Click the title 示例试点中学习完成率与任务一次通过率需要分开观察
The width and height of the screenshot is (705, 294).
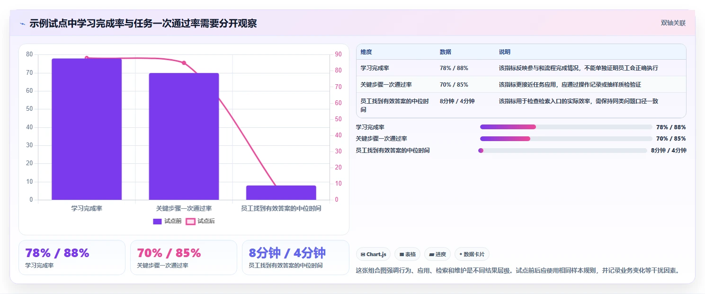[x=143, y=23]
